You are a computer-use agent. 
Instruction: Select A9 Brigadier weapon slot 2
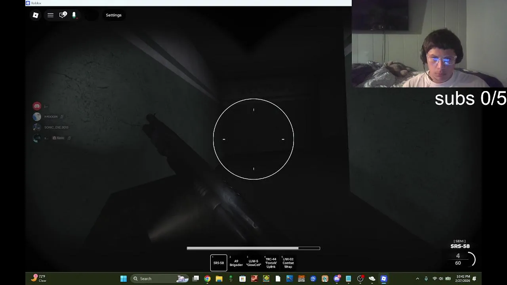pos(236,263)
